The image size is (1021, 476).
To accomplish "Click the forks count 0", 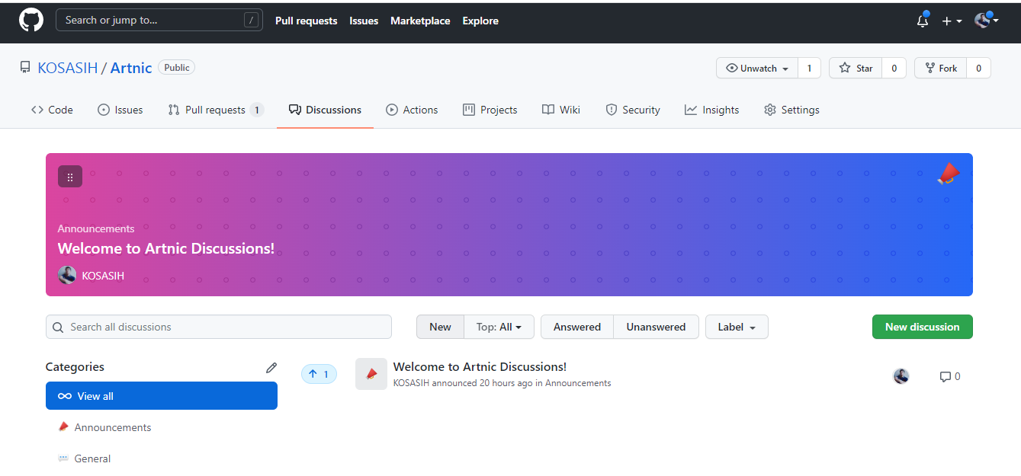I will click(x=978, y=68).
